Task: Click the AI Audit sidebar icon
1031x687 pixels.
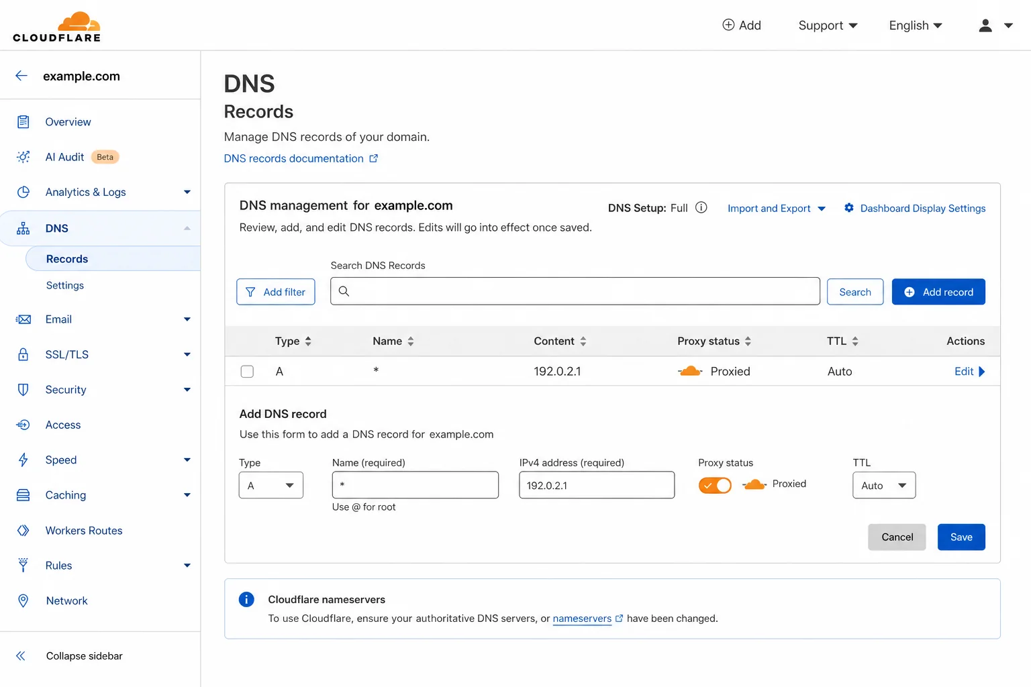Action: [23, 157]
